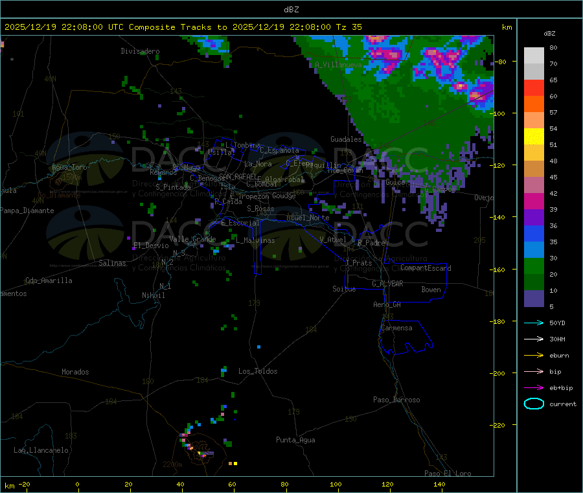Click the 100 tick on the bottom km axis
The height and width of the screenshot is (493, 583).
click(x=336, y=484)
